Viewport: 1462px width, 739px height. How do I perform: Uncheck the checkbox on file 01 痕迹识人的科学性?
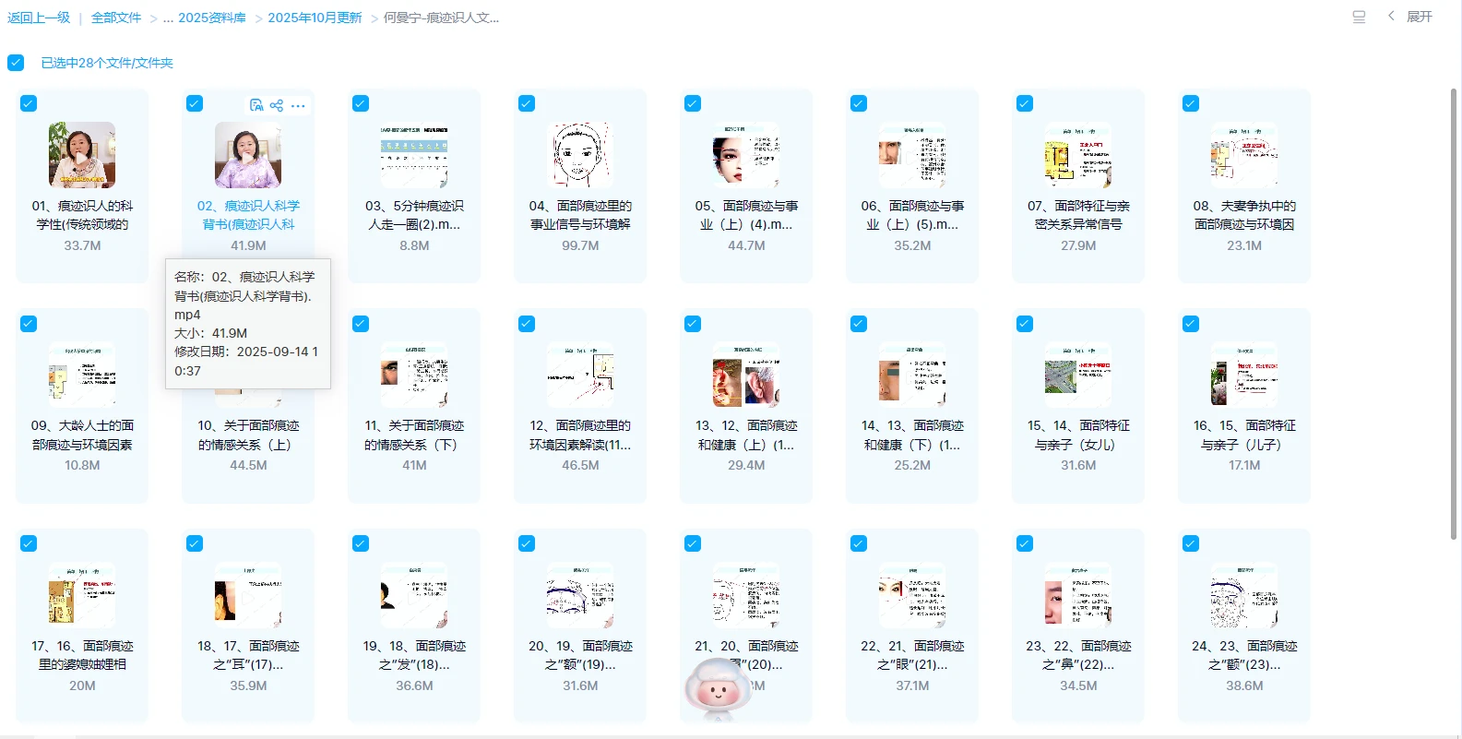29,103
